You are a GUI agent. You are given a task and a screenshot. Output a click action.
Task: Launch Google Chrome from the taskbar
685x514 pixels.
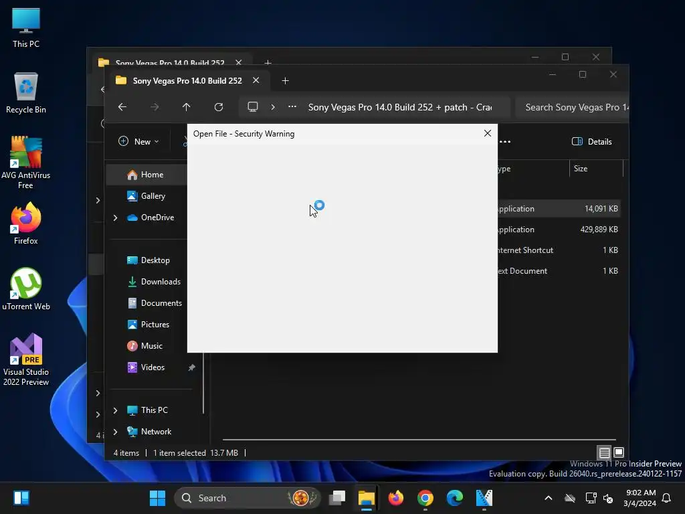[425, 498]
